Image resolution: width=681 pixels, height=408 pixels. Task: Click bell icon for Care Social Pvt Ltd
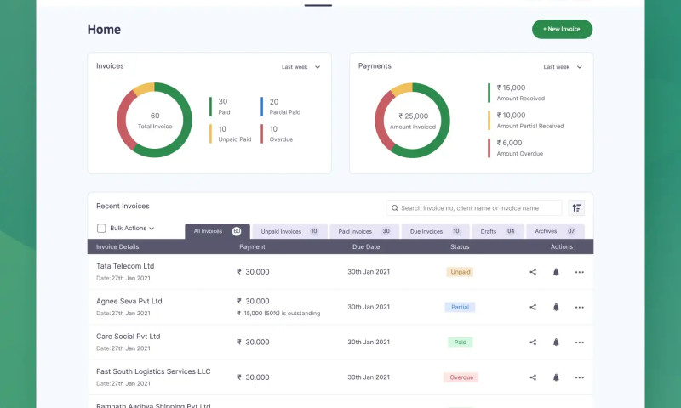(556, 343)
